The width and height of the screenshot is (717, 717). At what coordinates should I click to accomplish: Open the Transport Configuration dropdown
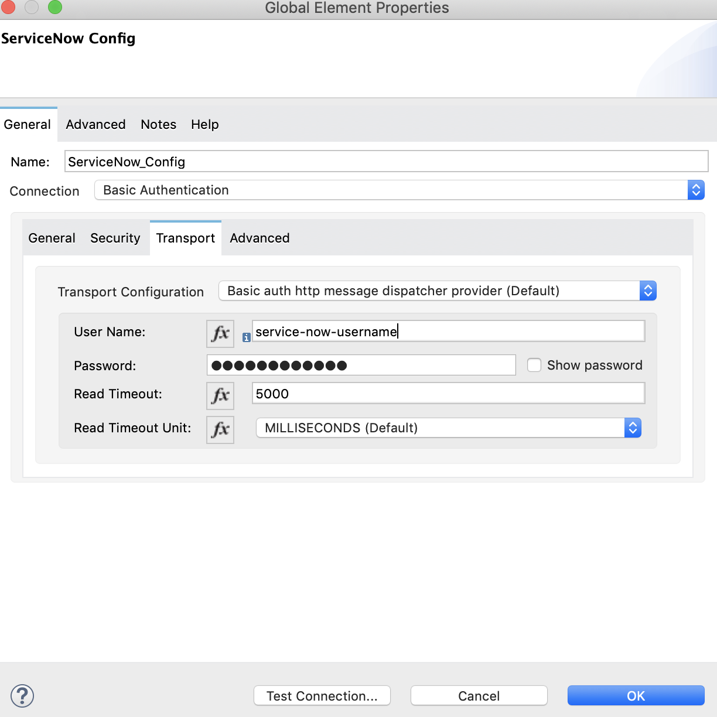(x=648, y=291)
